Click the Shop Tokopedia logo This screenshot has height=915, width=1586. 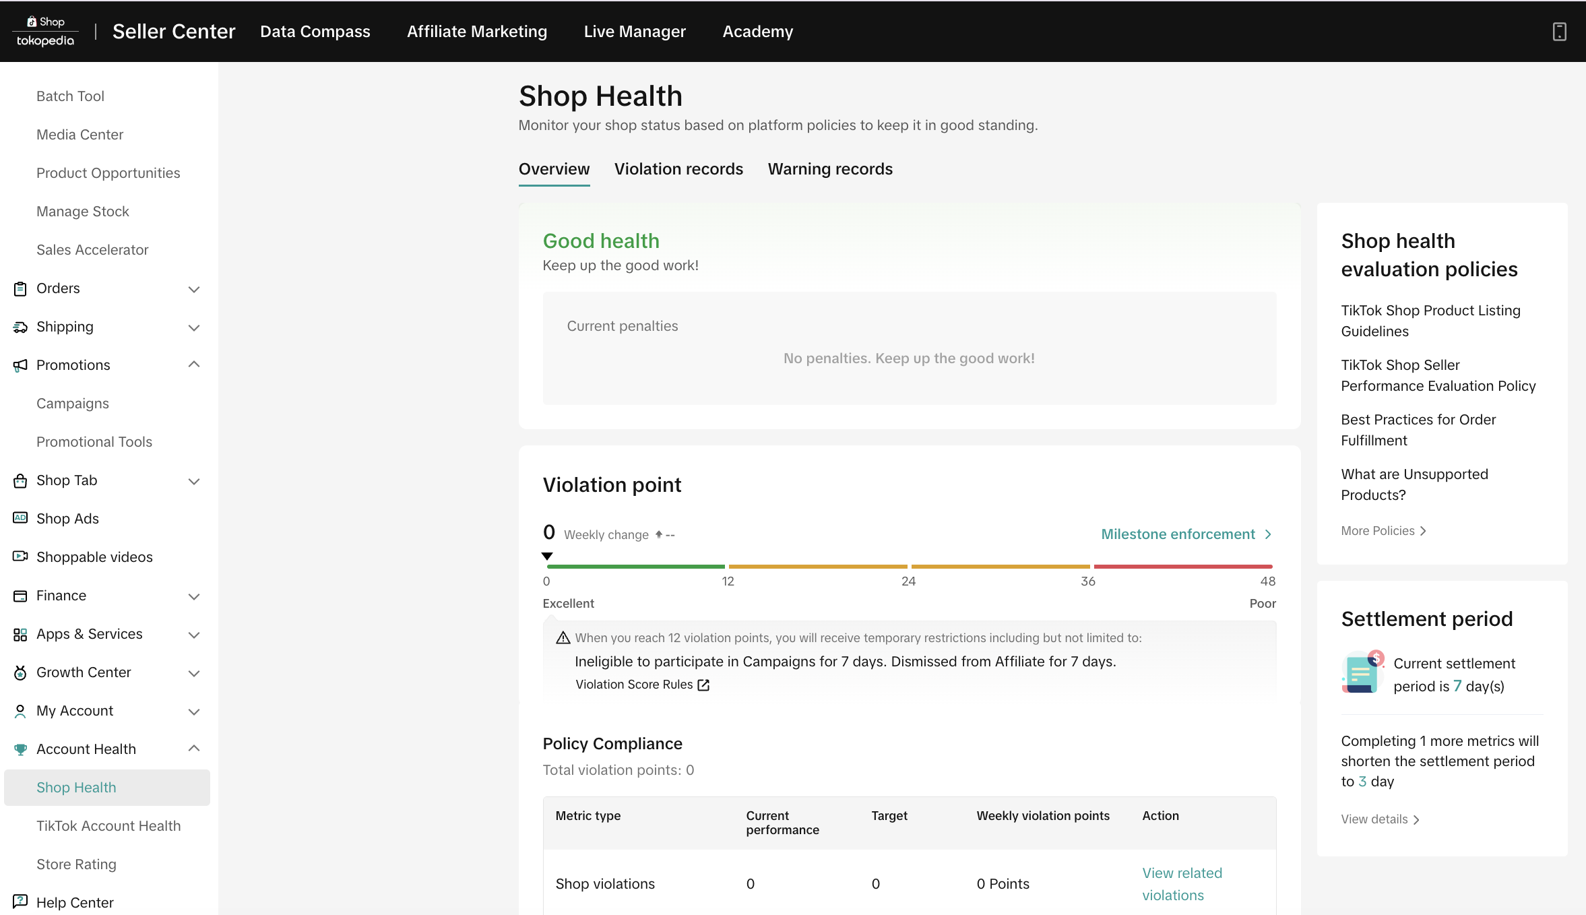(x=46, y=32)
